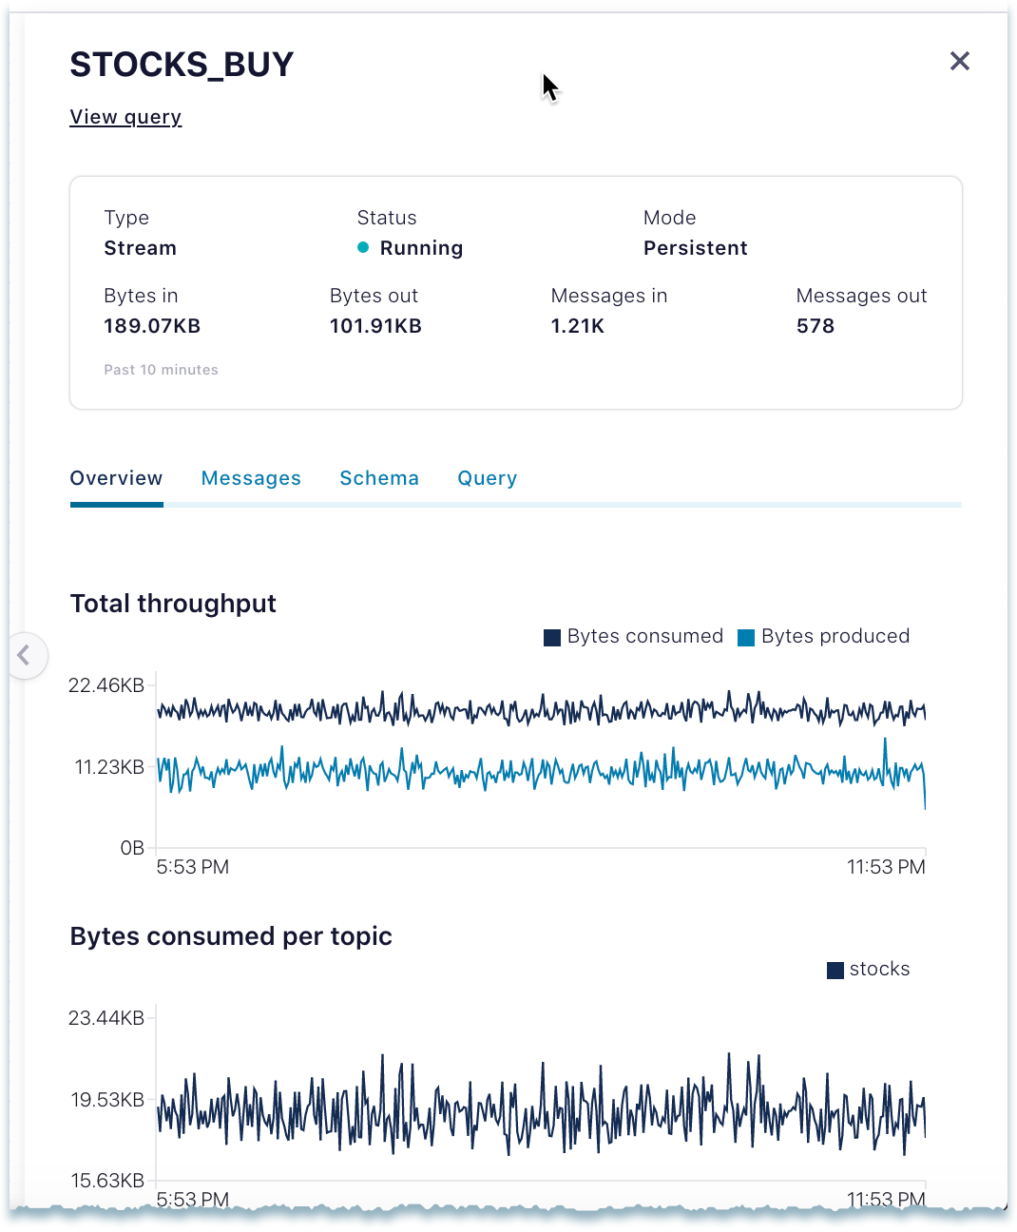This screenshot has height=1232, width=1017.
Task: Open the View query link
Action: pos(125,117)
